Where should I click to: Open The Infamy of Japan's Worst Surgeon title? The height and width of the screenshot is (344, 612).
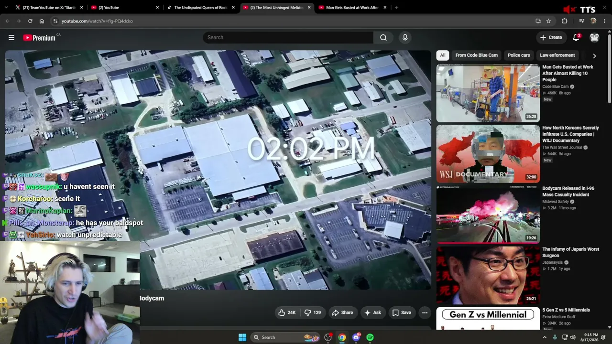pos(570,252)
